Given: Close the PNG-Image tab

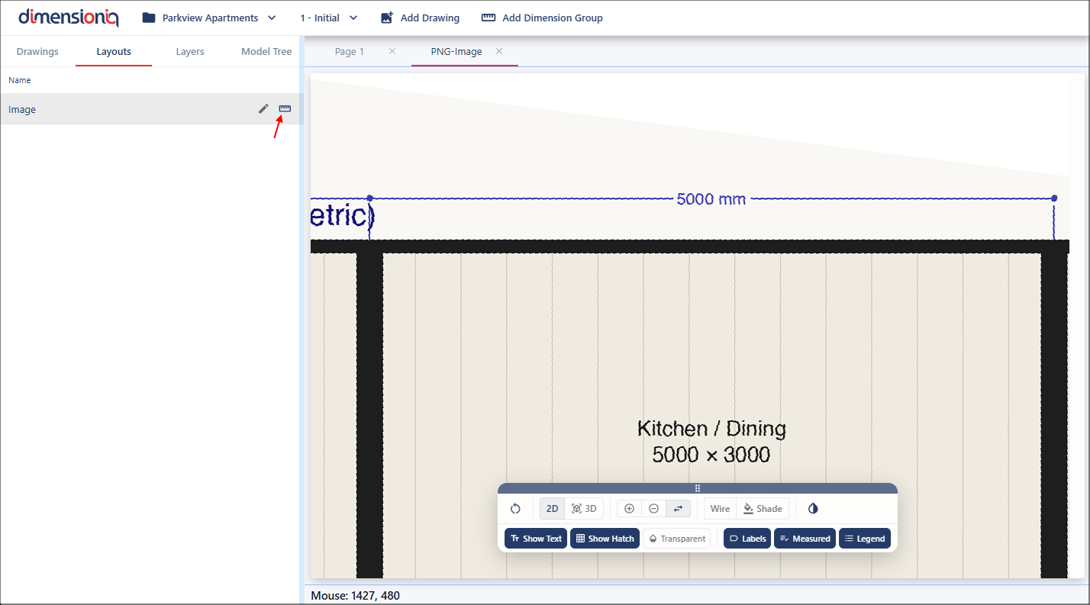Looking at the screenshot, I should point(499,52).
